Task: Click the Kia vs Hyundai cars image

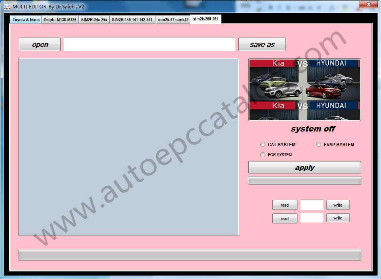Action: click(304, 90)
